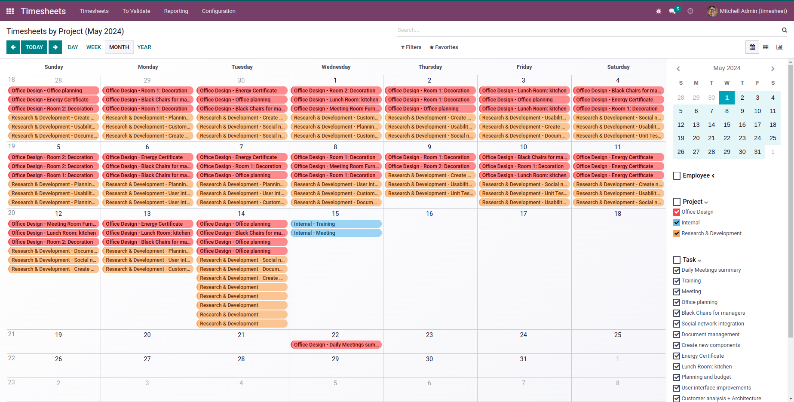Open the activities clock icon

[690, 11]
